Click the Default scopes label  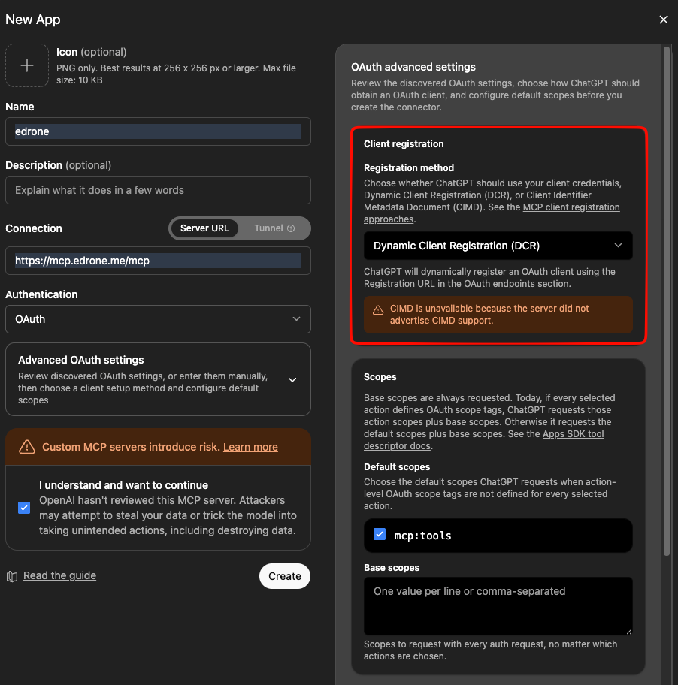pos(397,466)
